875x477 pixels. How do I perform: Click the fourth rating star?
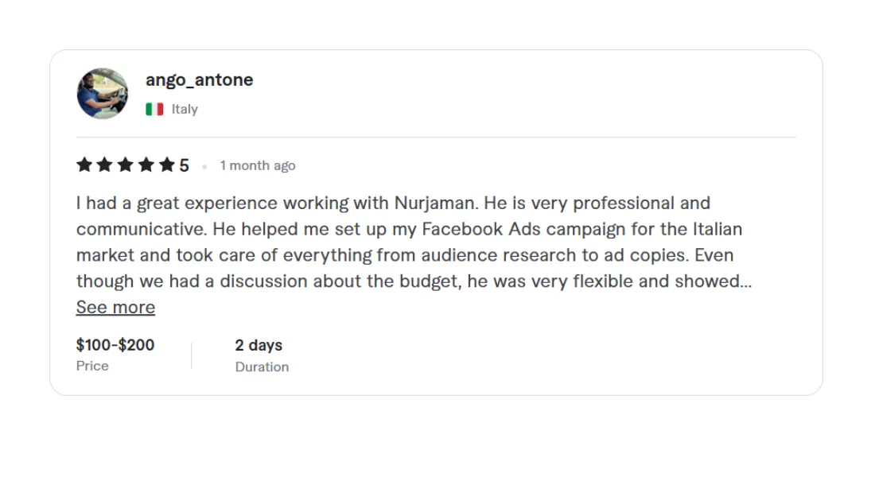point(146,165)
